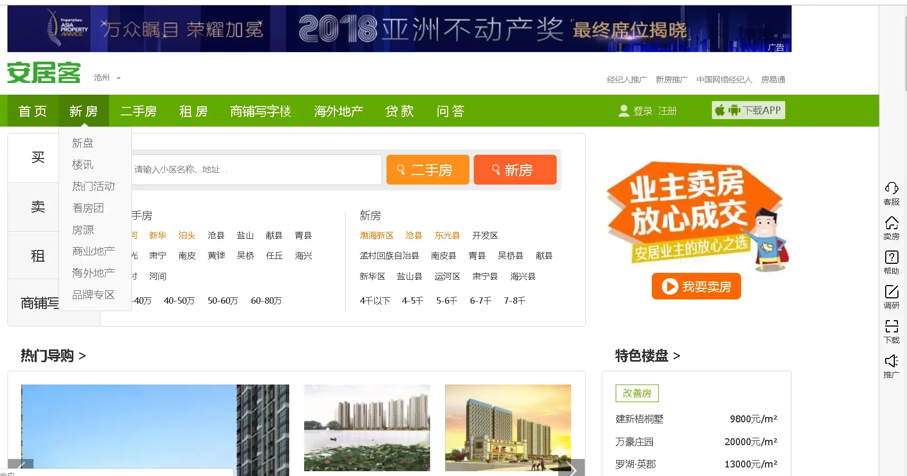Click the 运河区 district link
The height and width of the screenshot is (476, 907).
coord(447,277)
